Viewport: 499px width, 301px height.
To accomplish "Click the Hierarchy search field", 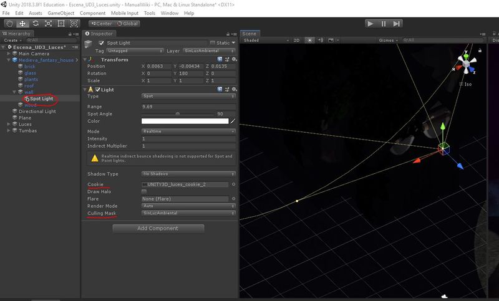I will [52, 40].
